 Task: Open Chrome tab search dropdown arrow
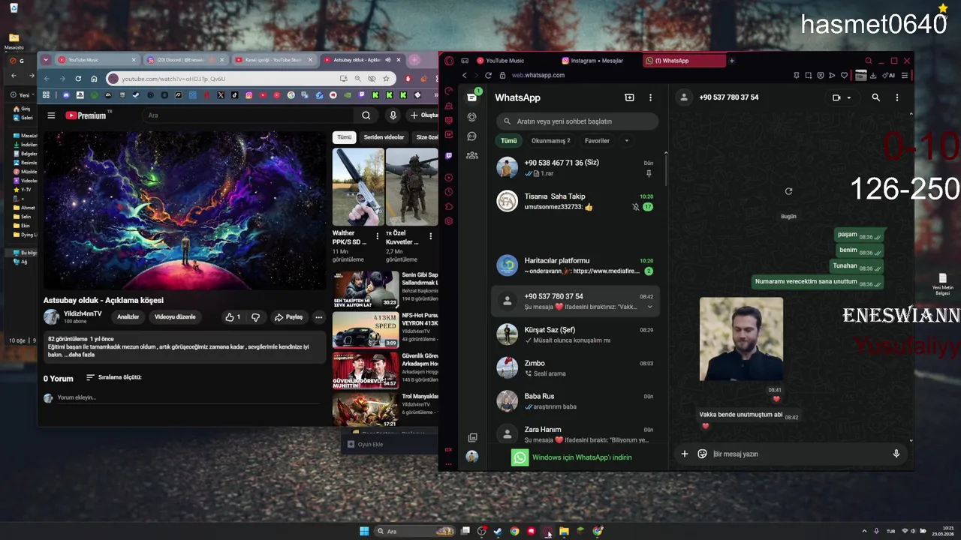tap(46, 60)
